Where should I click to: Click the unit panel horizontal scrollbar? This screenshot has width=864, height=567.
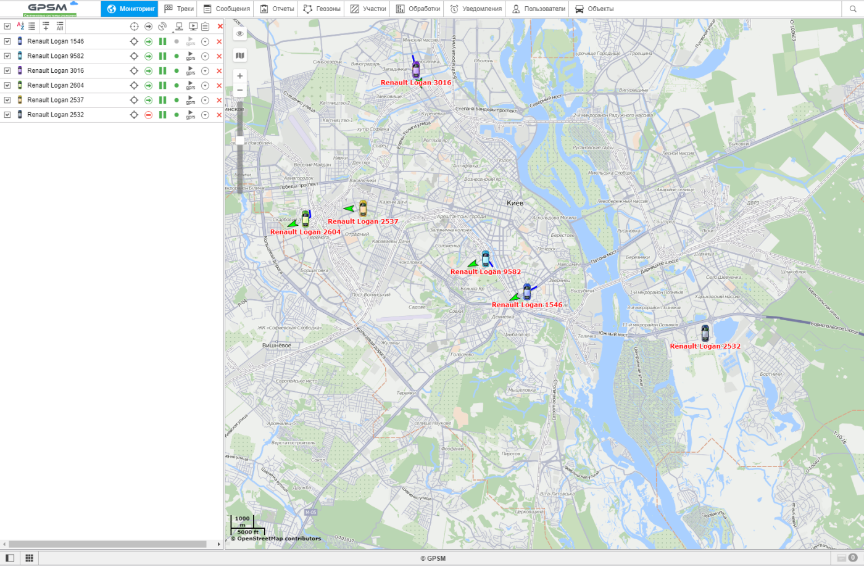click(x=107, y=544)
